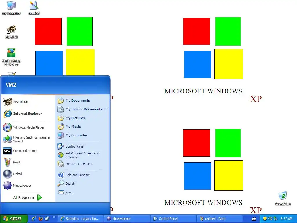
Task: Open the Run... dialog
Action: tap(82, 192)
